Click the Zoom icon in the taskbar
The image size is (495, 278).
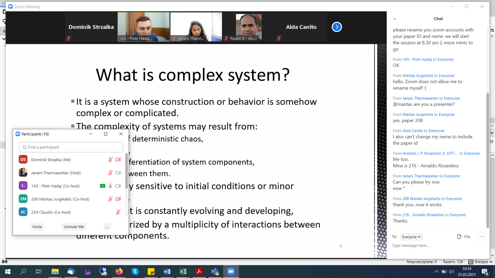coord(231,272)
